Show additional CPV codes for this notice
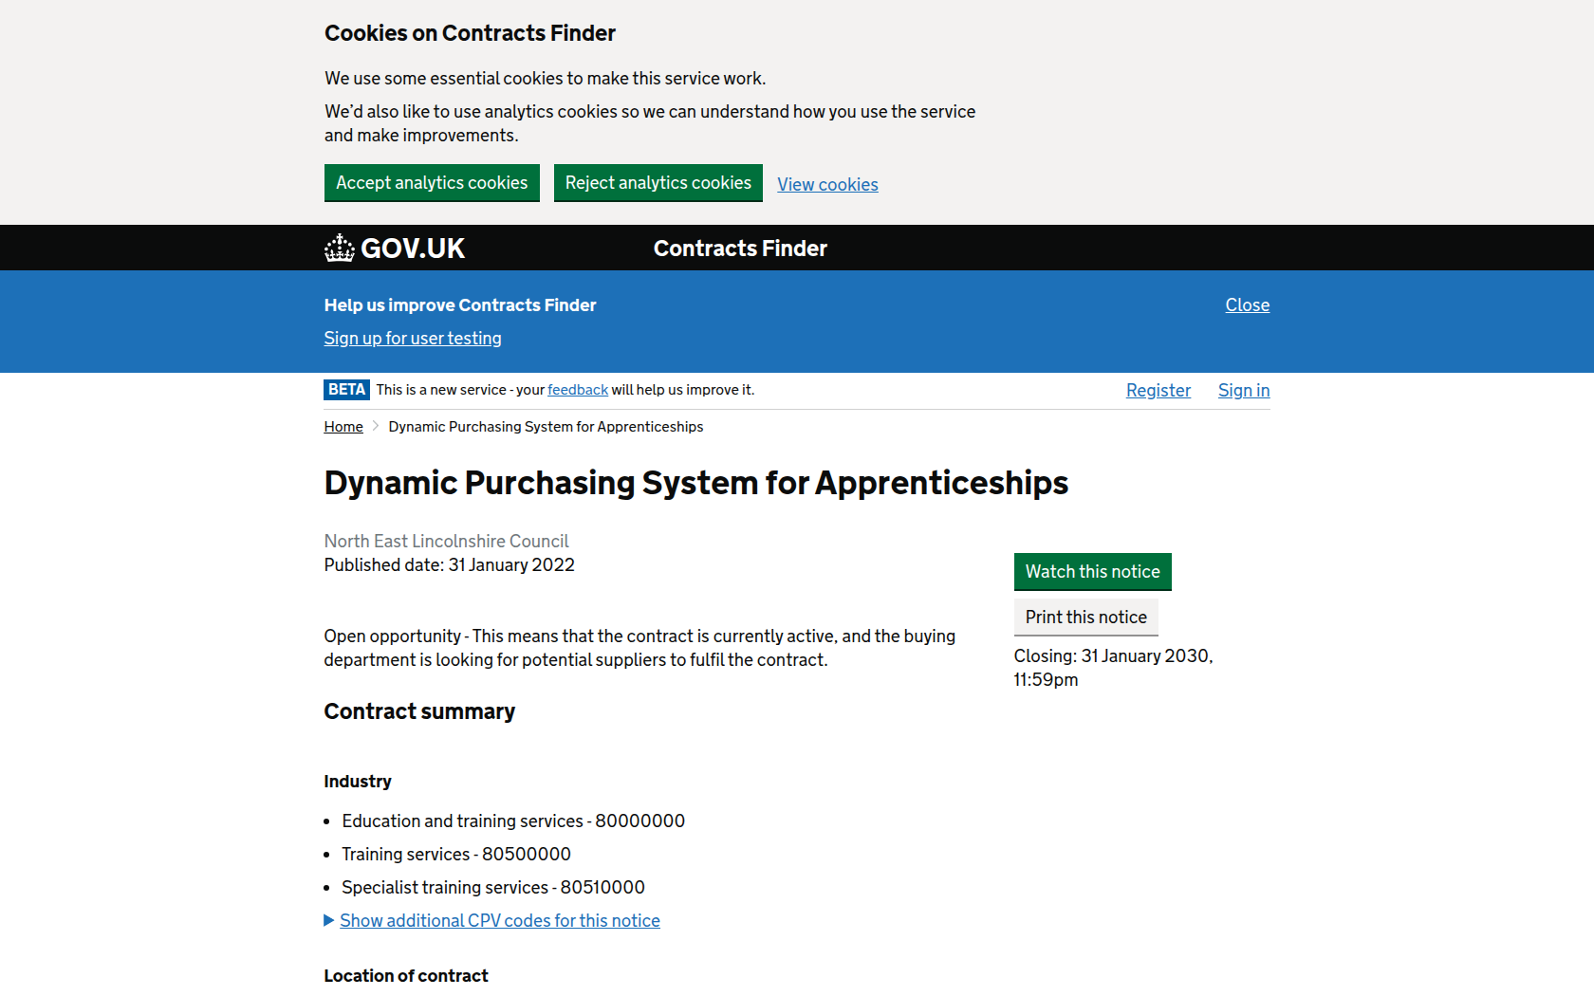 (499, 920)
